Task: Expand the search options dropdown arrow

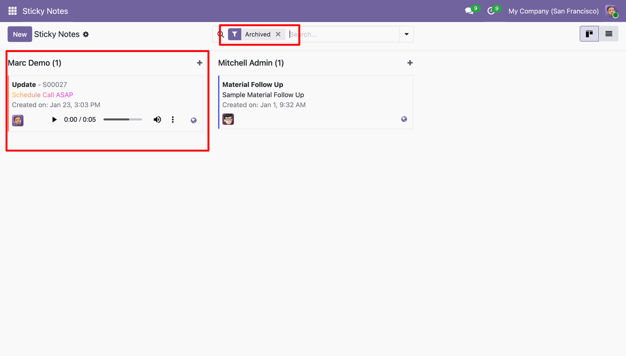Action: [x=407, y=34]
